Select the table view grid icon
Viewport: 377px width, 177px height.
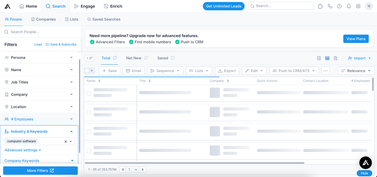coord(327,58)
